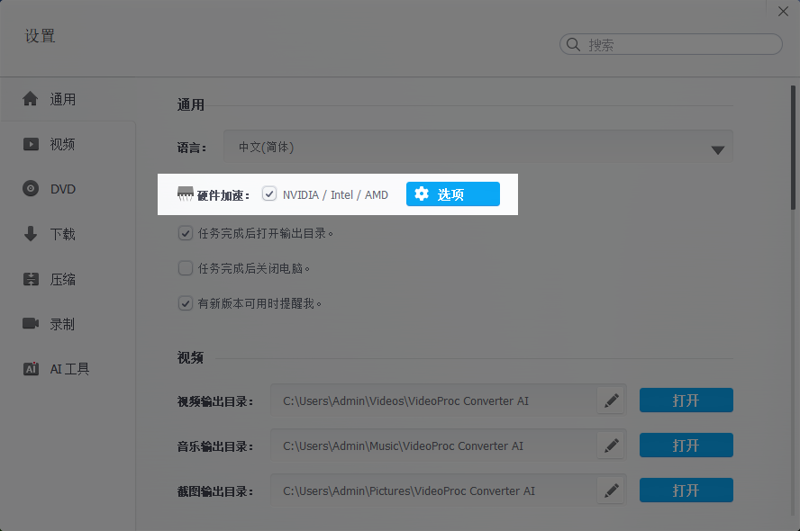Enable 任务完成后关闭电脑 checkbox
Screen dimensions: 800x531
(186, 268)
